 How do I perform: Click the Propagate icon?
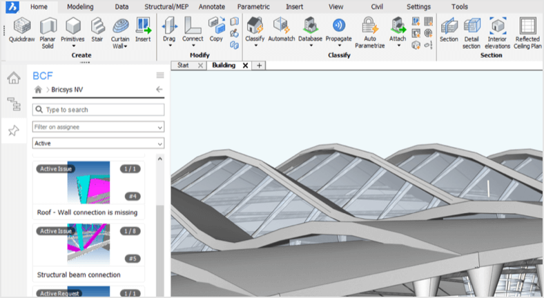pyautogui.click(x=338, y=26)
